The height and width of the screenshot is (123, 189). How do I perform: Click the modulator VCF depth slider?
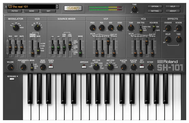[16, 47]
